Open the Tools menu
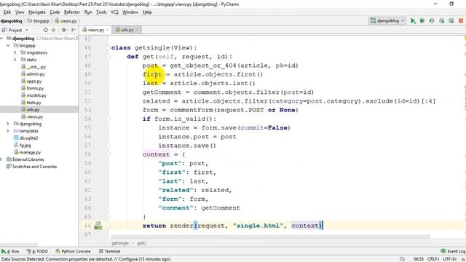This screenshot has width=466, height=262. coord(101,12)
